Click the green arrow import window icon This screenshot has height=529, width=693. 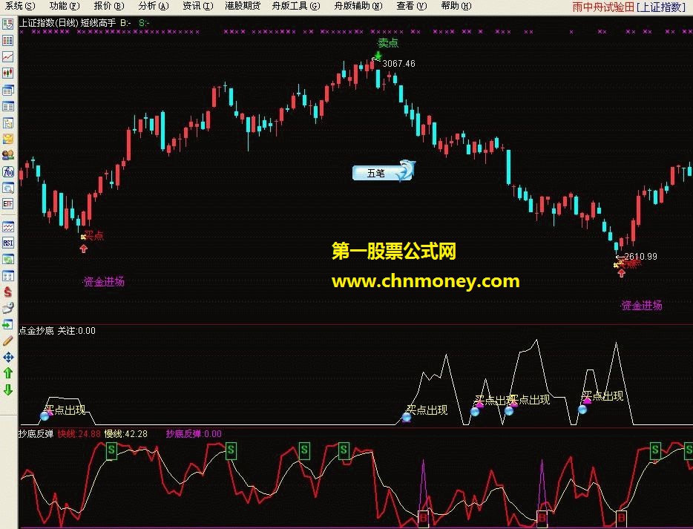[7, 325]
